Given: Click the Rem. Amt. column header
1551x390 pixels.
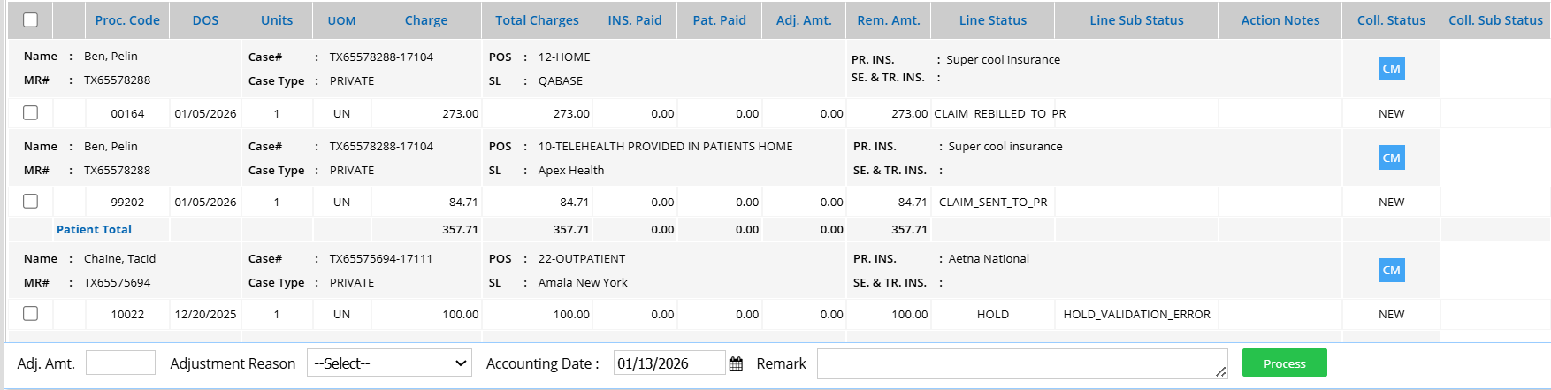Looking at the screenshot, I should (x=889, y=20).
